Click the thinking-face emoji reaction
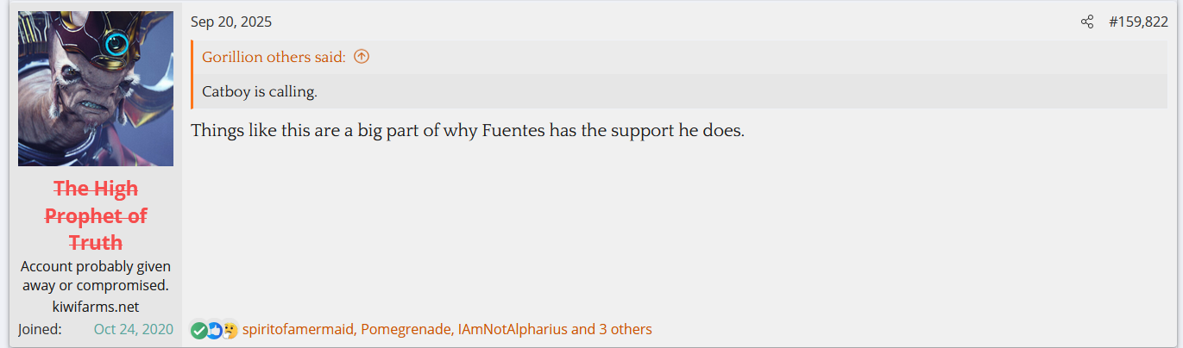 pos(230,330)
